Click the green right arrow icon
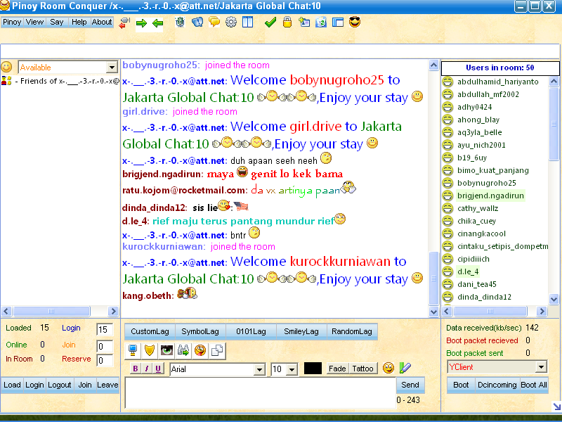Viewport: 562px width, 422px height. pyautogui.click(x=142, y=23)
